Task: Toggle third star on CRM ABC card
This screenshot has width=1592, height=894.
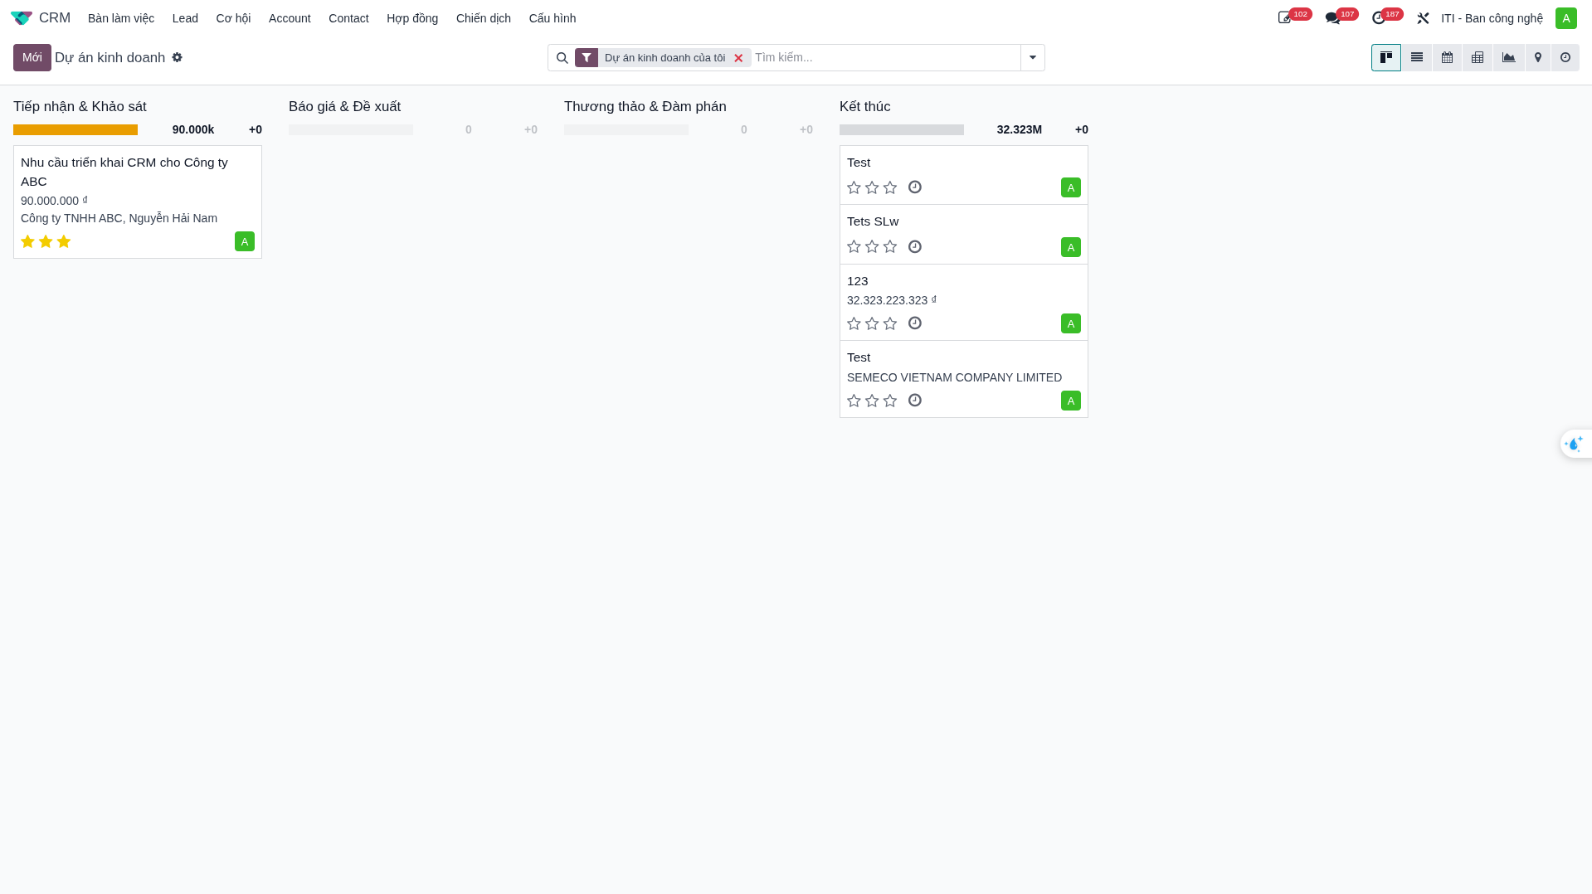Action: 64,241
